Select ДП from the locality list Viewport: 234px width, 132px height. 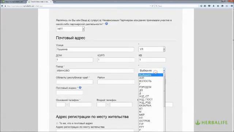coord(151,90)
